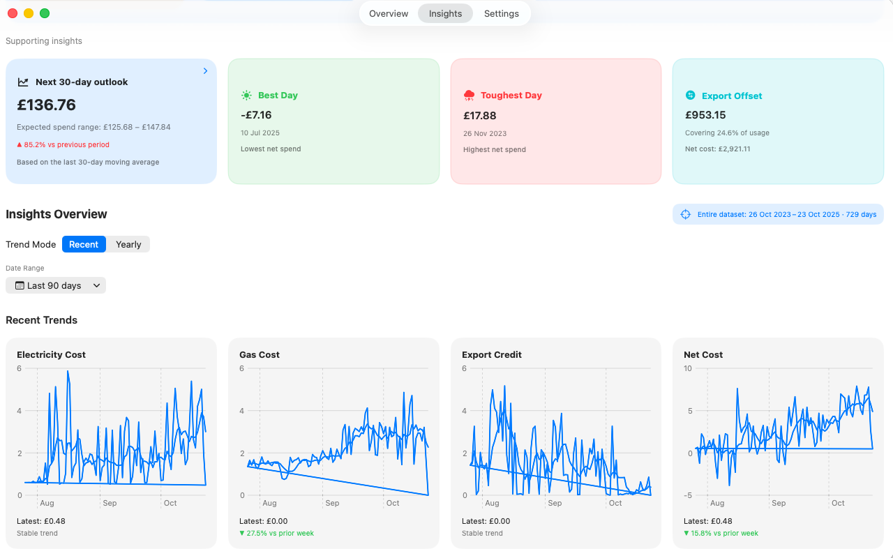This screenshot has height=558, width=893.
Task: Select the Recent trend mode
Action: [84, 245]
